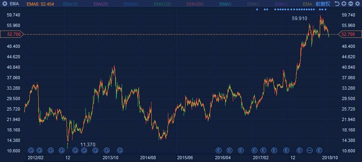362x162 pixels.
Task: Click the first Q marker near 2012/02
Action: click(x=31, y=150)
